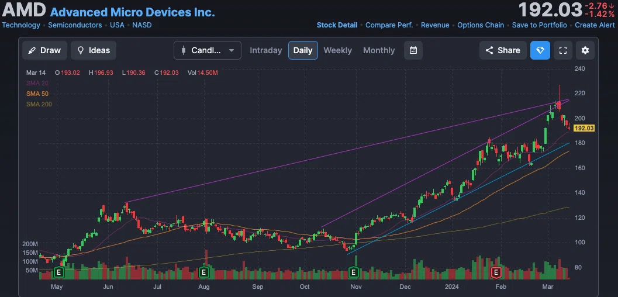
Task: Click the 180 price axis label
Action: click(x=580, y=143)
